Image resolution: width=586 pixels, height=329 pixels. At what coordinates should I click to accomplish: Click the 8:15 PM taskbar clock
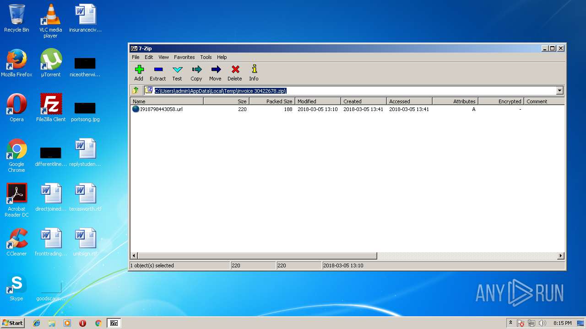pos(562,323)
